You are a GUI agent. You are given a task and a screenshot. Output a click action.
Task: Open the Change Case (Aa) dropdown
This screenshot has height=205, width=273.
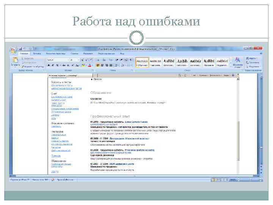(77, 65)
